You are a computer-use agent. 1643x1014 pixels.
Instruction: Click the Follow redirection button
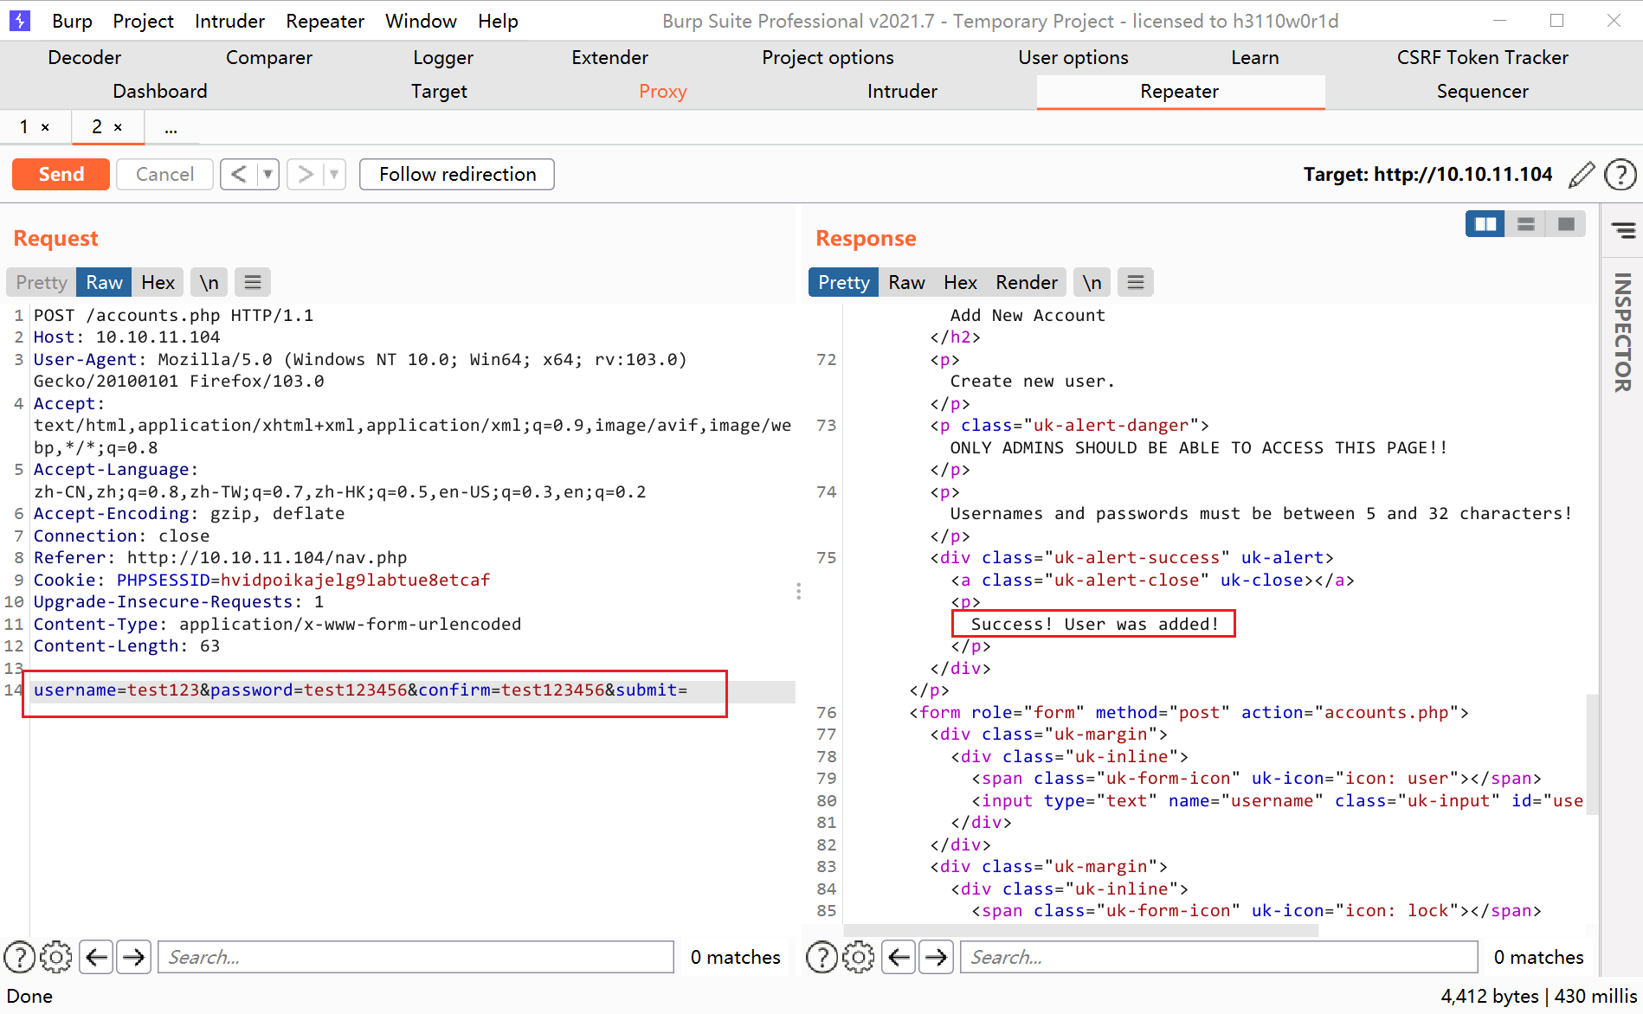[x=457, y=174]
